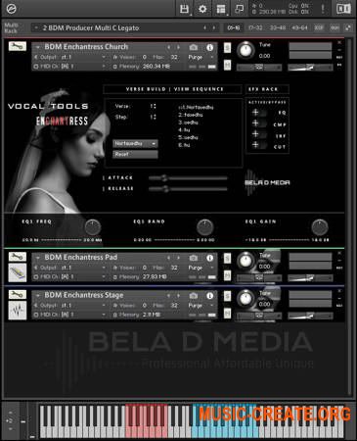
Task: Open the Verse Build | View Sequence header
Action: click(173, 89)
